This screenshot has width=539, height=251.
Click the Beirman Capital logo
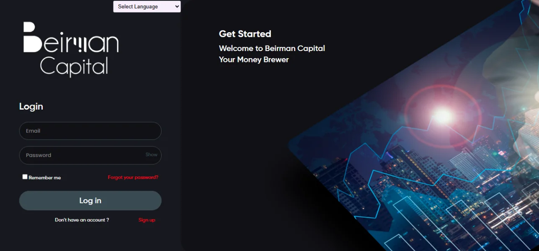[x=71, y=49]
